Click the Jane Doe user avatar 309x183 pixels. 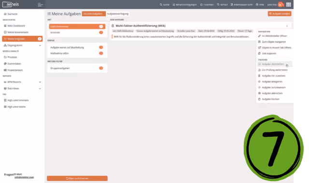point(281,4)
